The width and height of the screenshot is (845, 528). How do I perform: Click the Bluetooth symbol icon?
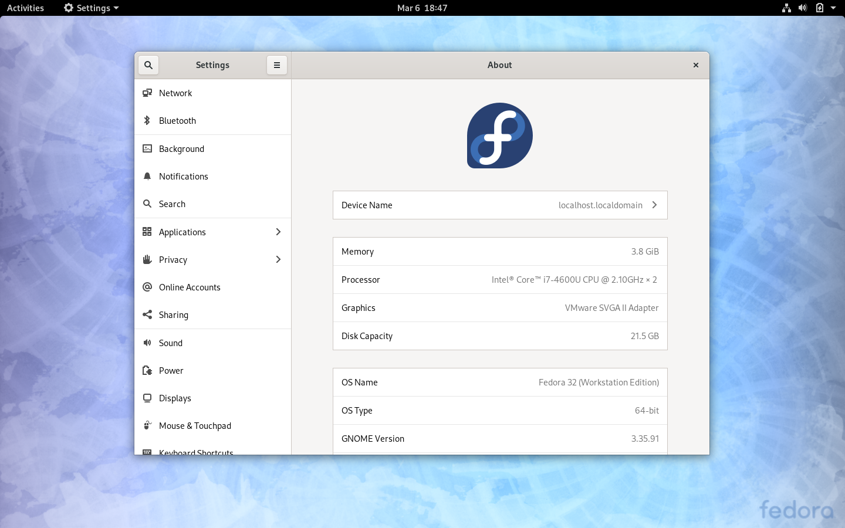[x=147, y=120]
